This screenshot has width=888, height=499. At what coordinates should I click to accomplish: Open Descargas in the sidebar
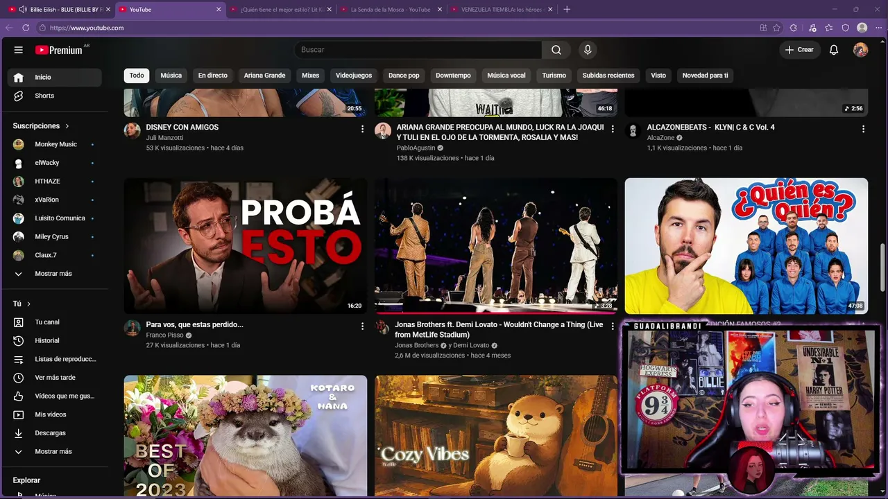pos(54,433)
